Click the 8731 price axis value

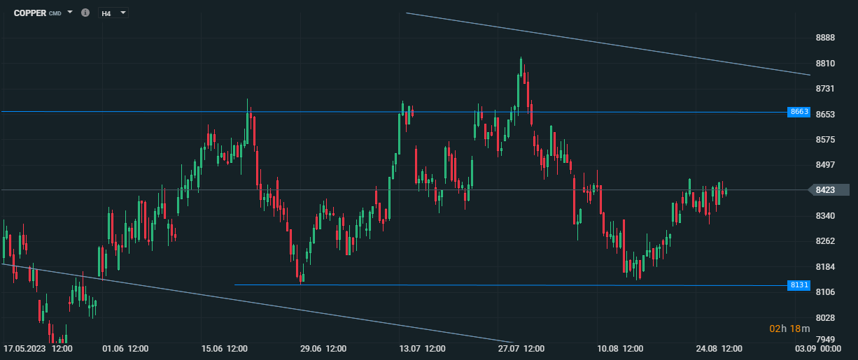coord(826,89)
